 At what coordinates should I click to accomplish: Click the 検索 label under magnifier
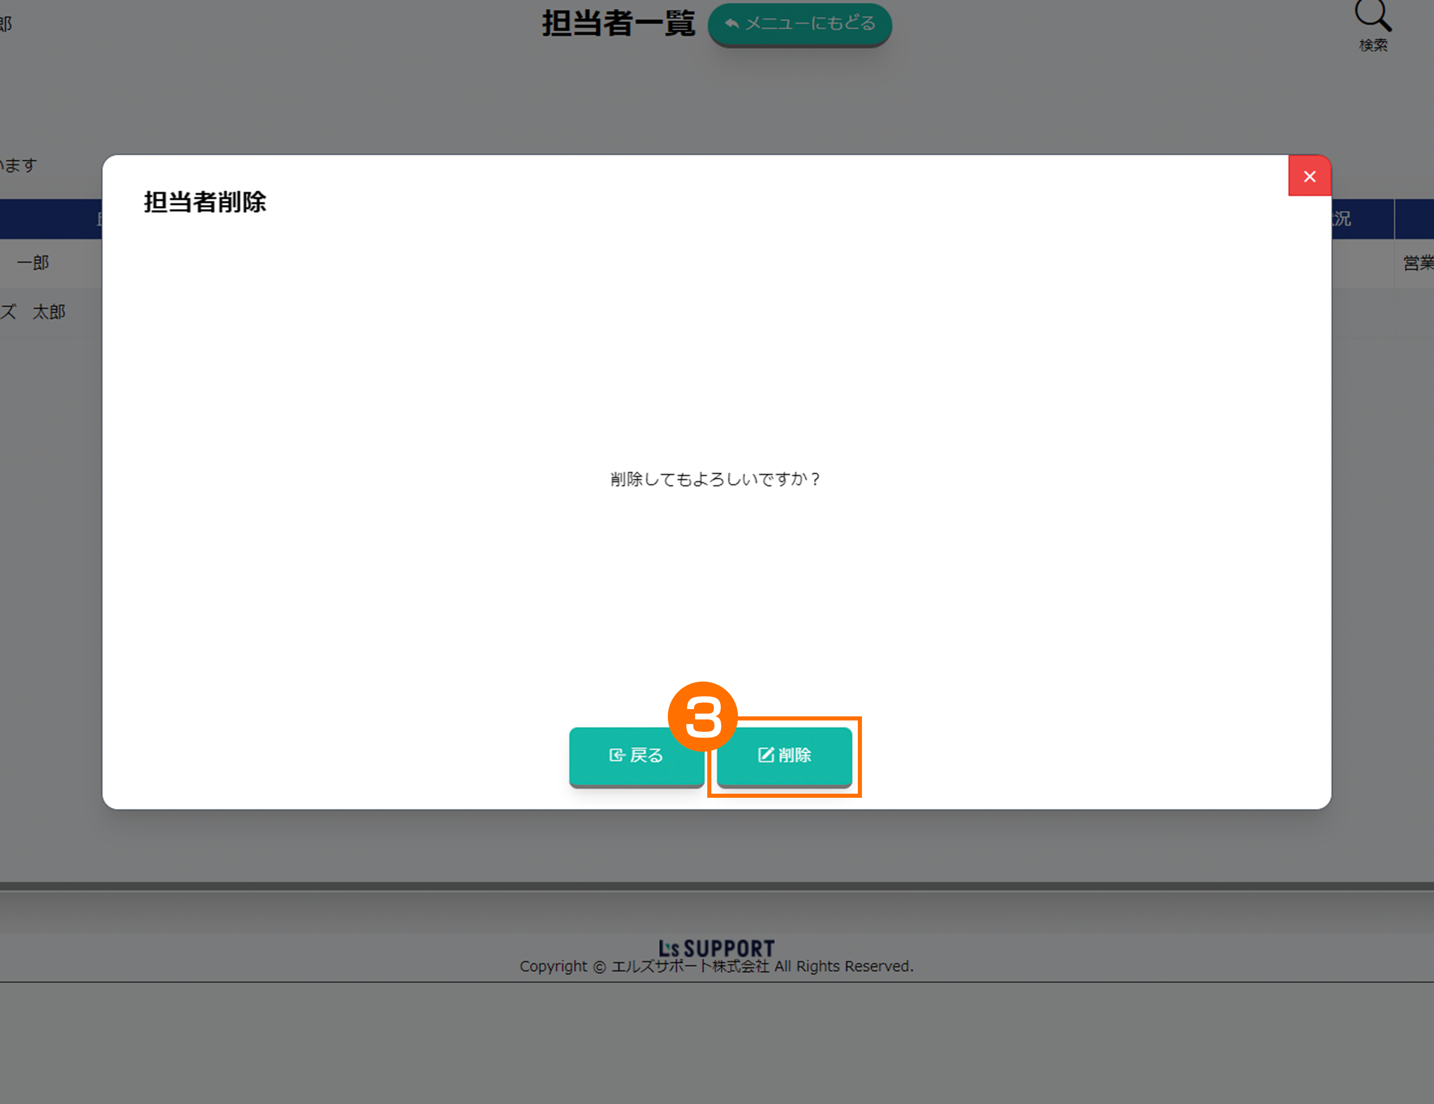pos(1373,45)
